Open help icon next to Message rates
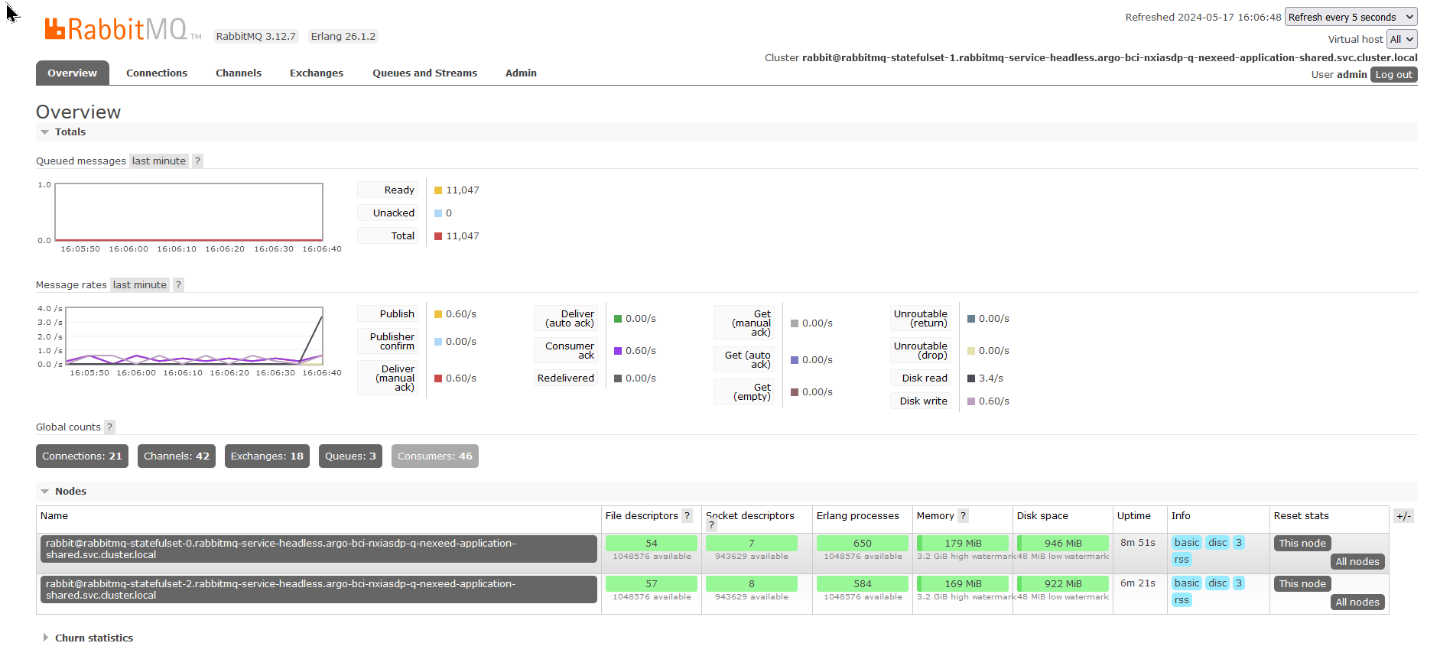 point(178,285)
